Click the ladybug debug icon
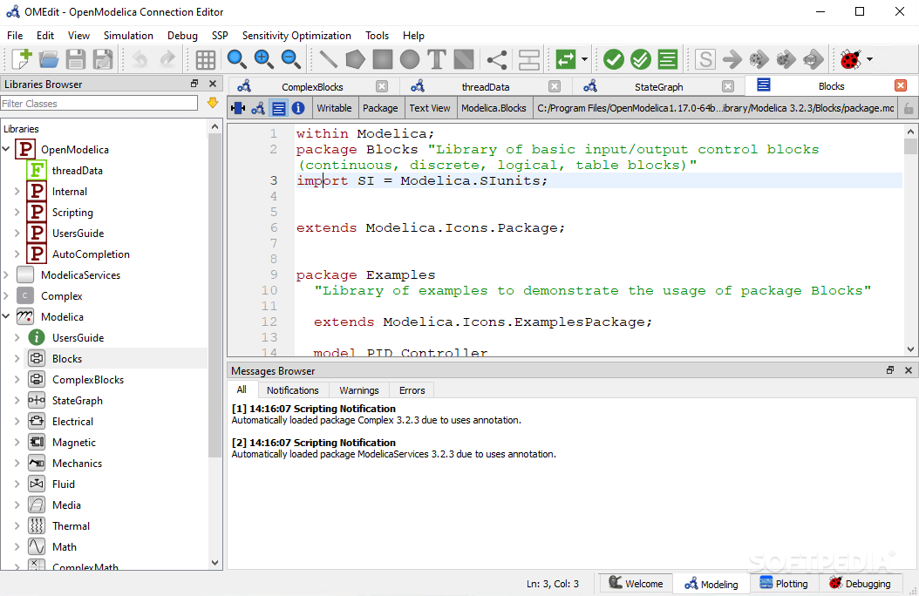 click(x=850, y=59)
